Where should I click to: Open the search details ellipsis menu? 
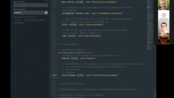(46, 1)
